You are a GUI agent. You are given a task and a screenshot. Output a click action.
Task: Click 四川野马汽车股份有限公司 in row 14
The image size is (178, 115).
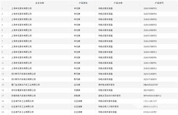23,79
